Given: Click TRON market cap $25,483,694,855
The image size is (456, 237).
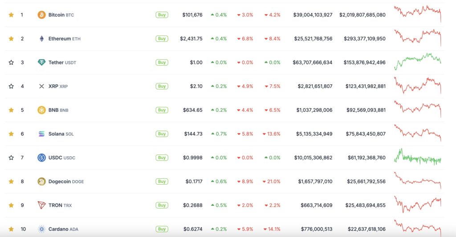Looking at the screenshot, I should (365, 205).
